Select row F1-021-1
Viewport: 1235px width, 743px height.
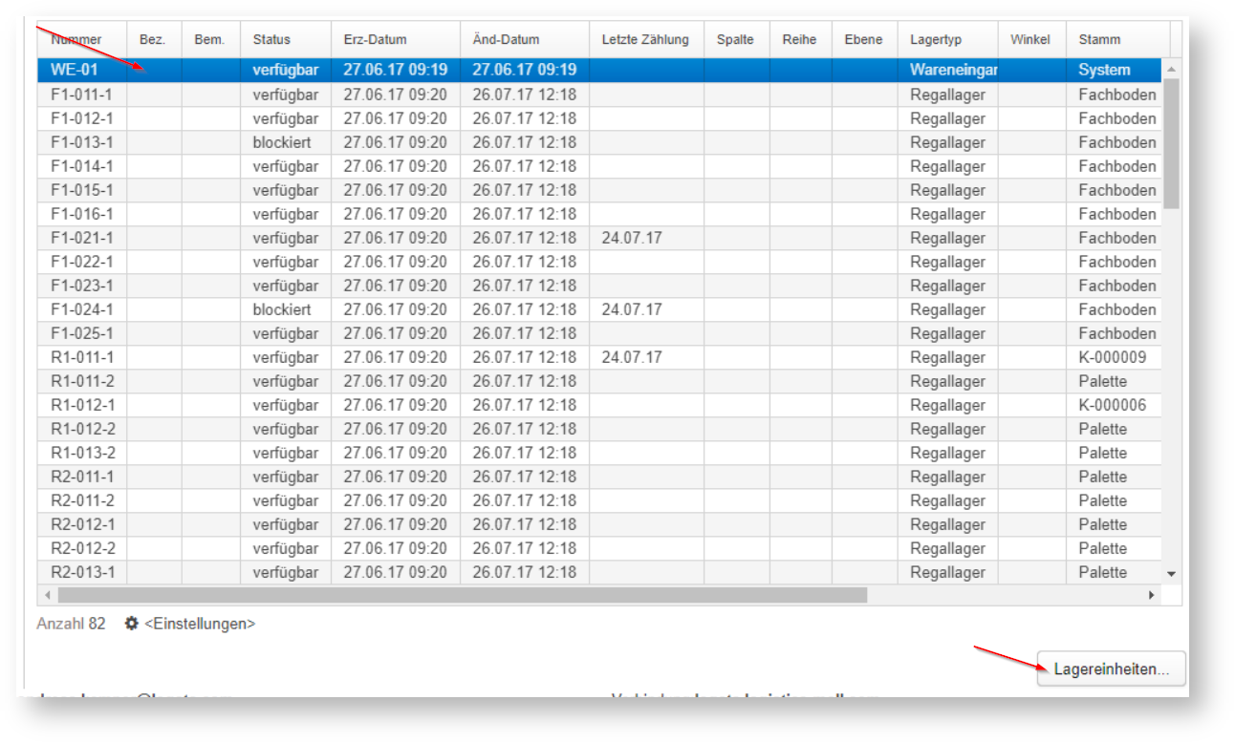tap(599, 238)
